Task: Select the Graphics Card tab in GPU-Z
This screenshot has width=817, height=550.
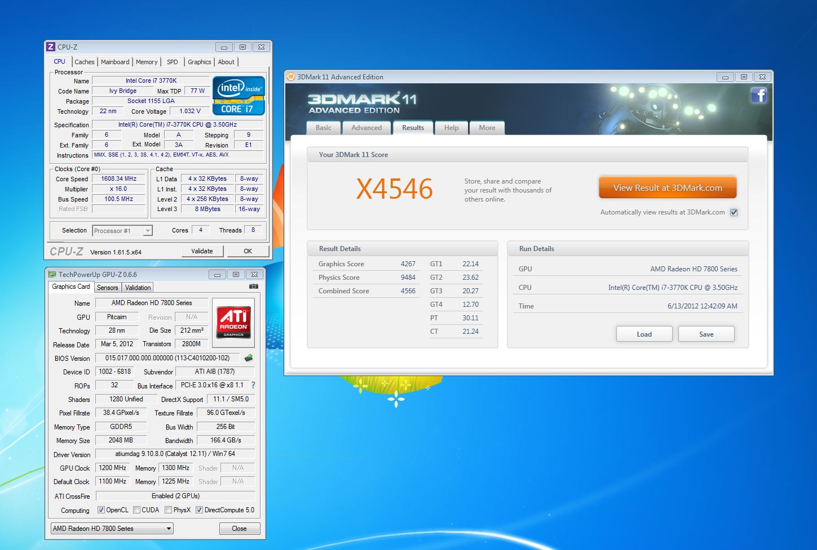Action: click(x=71, y=287)
